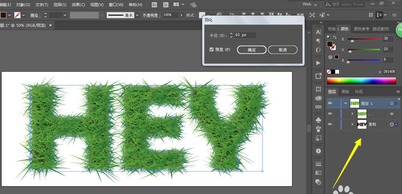
Task: Click the fill color swatch in Color panel
Action: coord(330,44)
